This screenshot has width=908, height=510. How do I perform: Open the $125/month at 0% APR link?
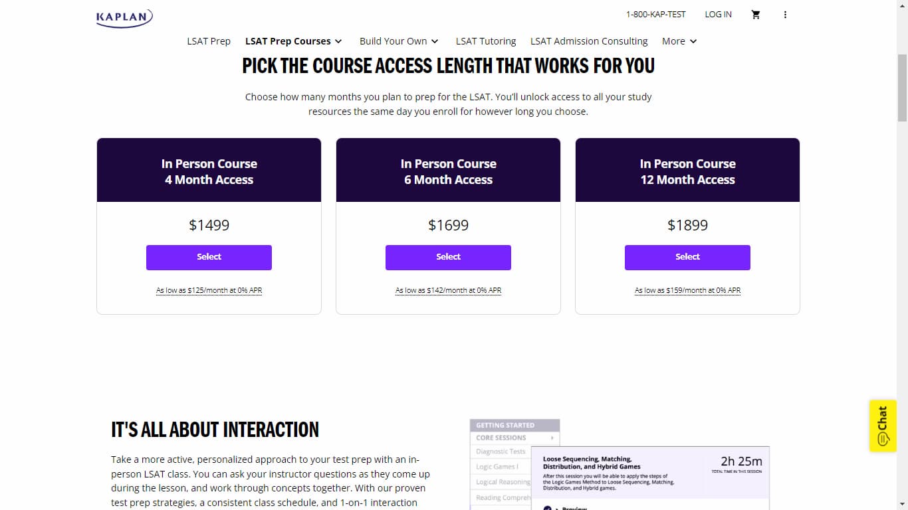click(209, 290)
